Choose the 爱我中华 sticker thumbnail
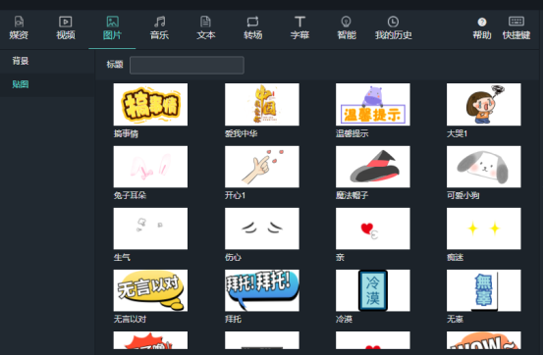This screenshot has height=355, width=544. pyautogui.click(x=262, y=104)
